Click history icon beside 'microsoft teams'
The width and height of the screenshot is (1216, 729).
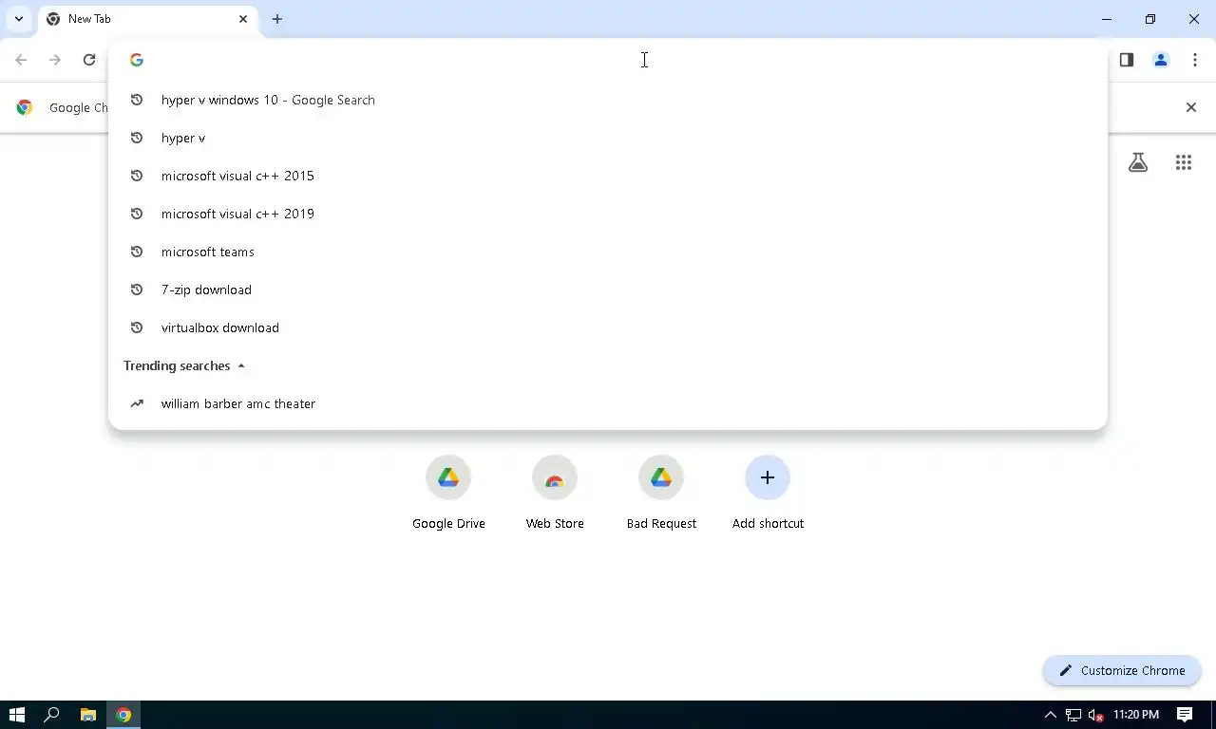pyautogui.click(x=137, y=252)
